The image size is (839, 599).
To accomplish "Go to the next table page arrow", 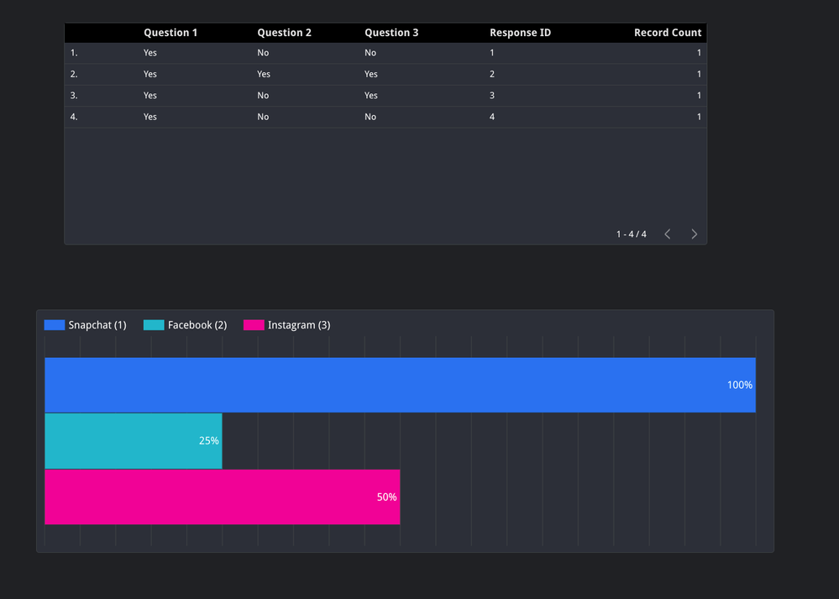I will tap(694, 234).
